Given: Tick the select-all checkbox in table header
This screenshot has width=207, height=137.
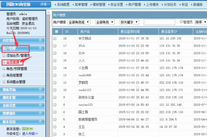Looking at the screenshot, I should coord(56,31).
